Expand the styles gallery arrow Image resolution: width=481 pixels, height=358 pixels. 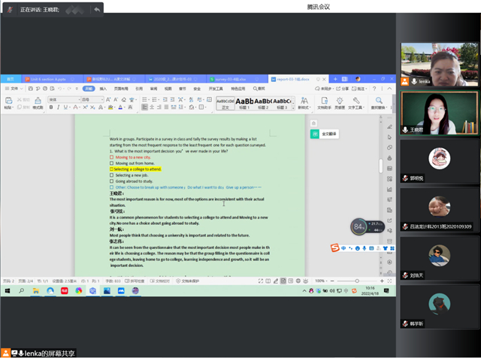tap(293, 108)
